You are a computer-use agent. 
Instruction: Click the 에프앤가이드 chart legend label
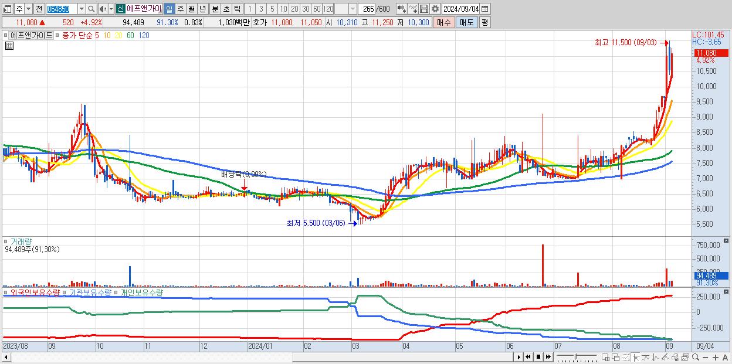tap(31, 35)
